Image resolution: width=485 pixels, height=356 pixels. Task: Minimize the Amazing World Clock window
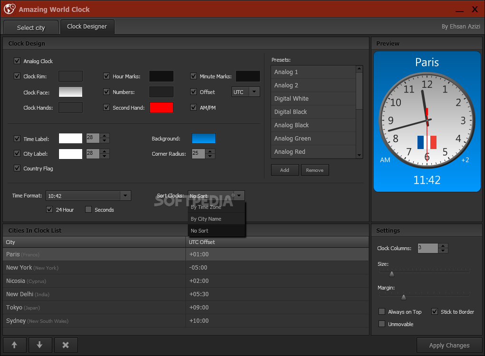(460, 10)
